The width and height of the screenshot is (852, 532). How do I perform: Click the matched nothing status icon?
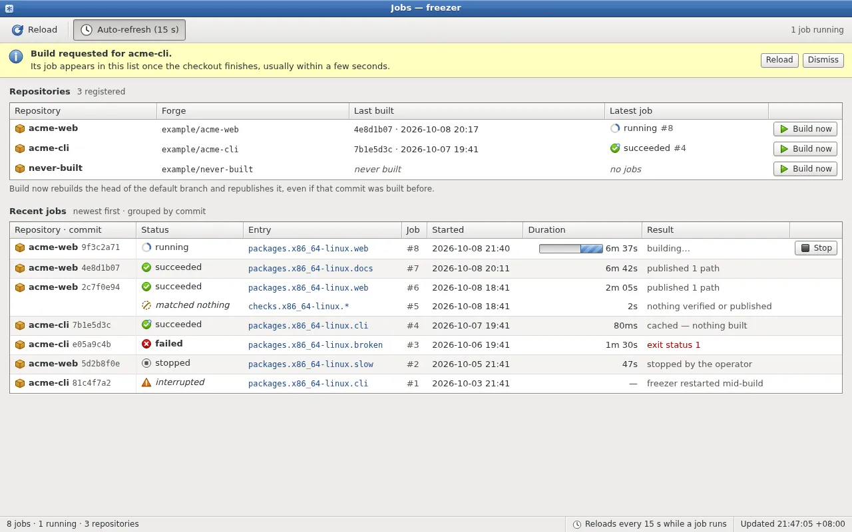pos(146,305)
